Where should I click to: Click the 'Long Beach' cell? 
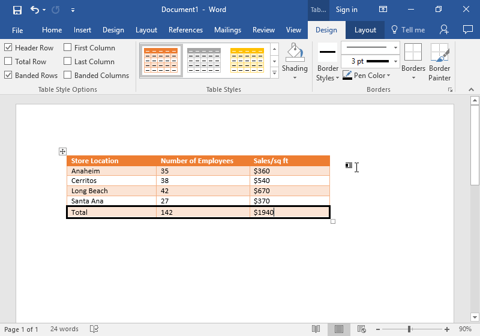pyautogui.click(x=112, y=191)
